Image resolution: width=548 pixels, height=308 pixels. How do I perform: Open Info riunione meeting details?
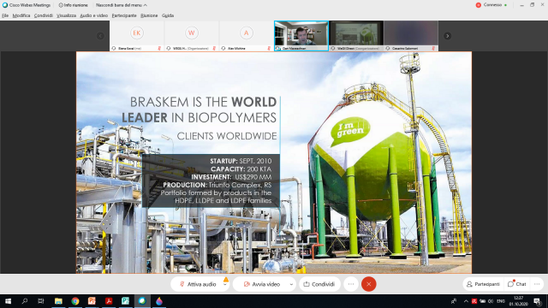click(x=73, y=5)
